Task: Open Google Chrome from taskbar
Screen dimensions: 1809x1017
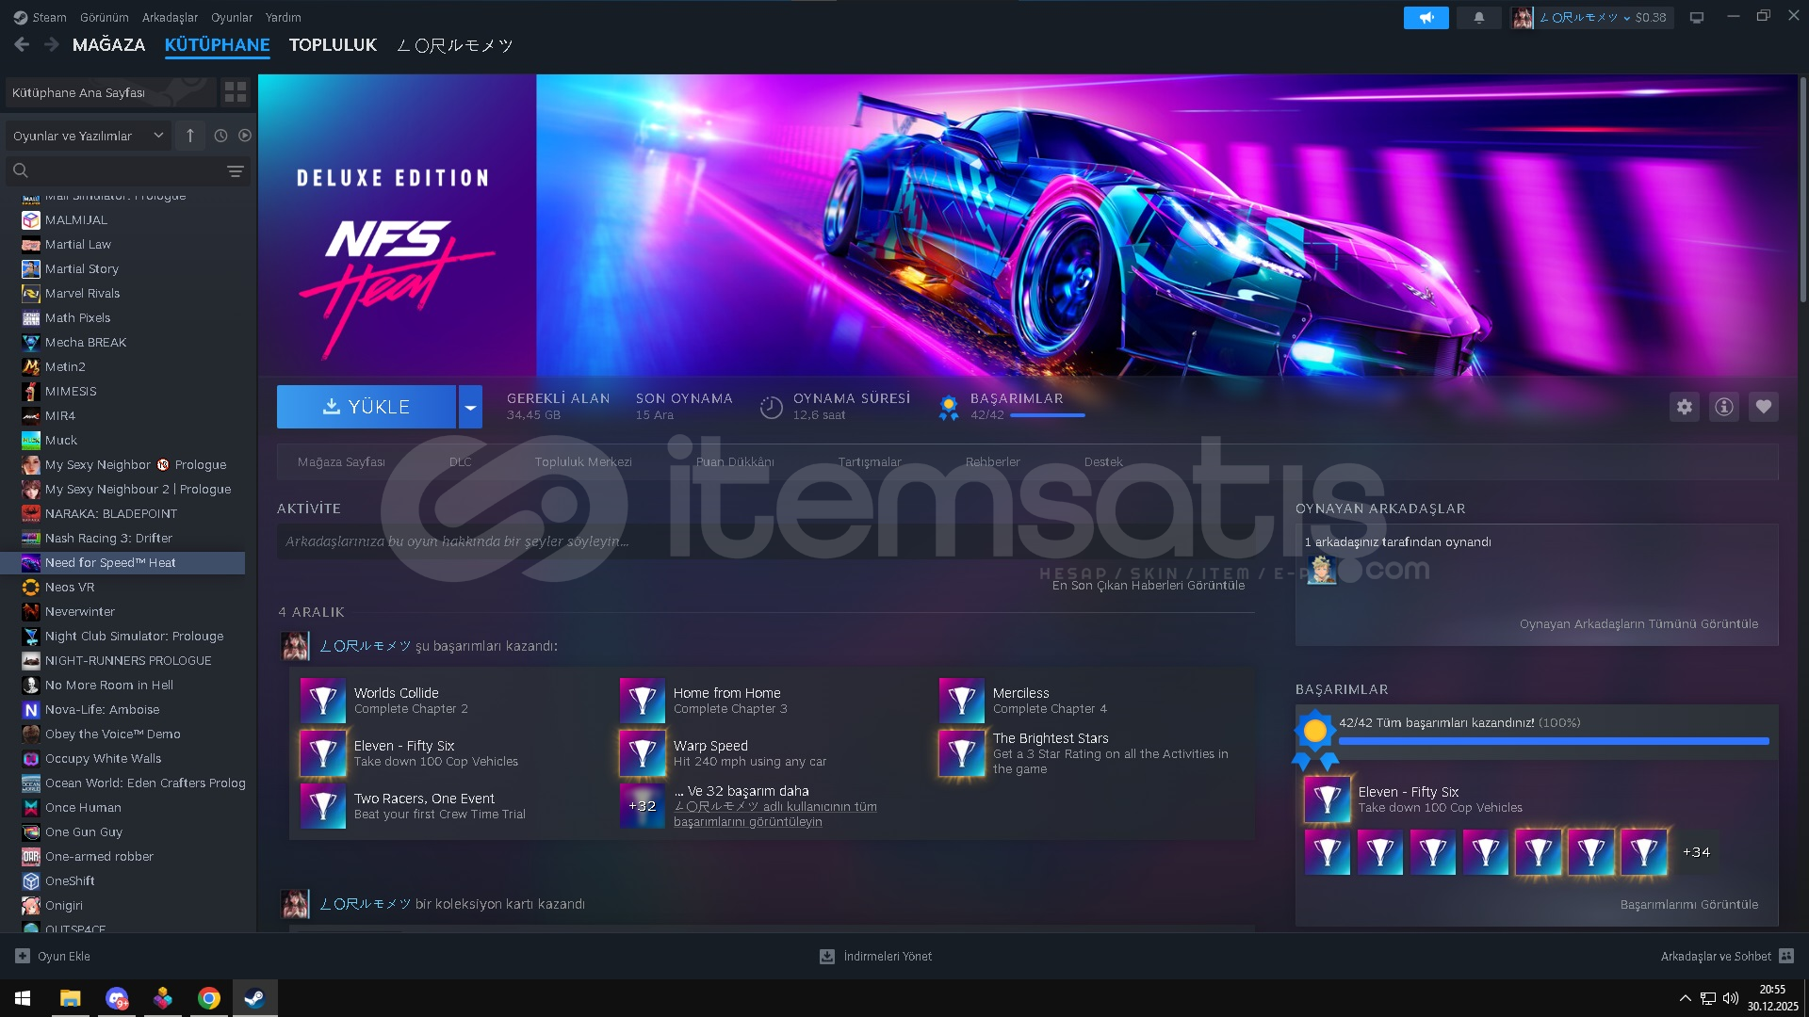Action: pos(209,998)
